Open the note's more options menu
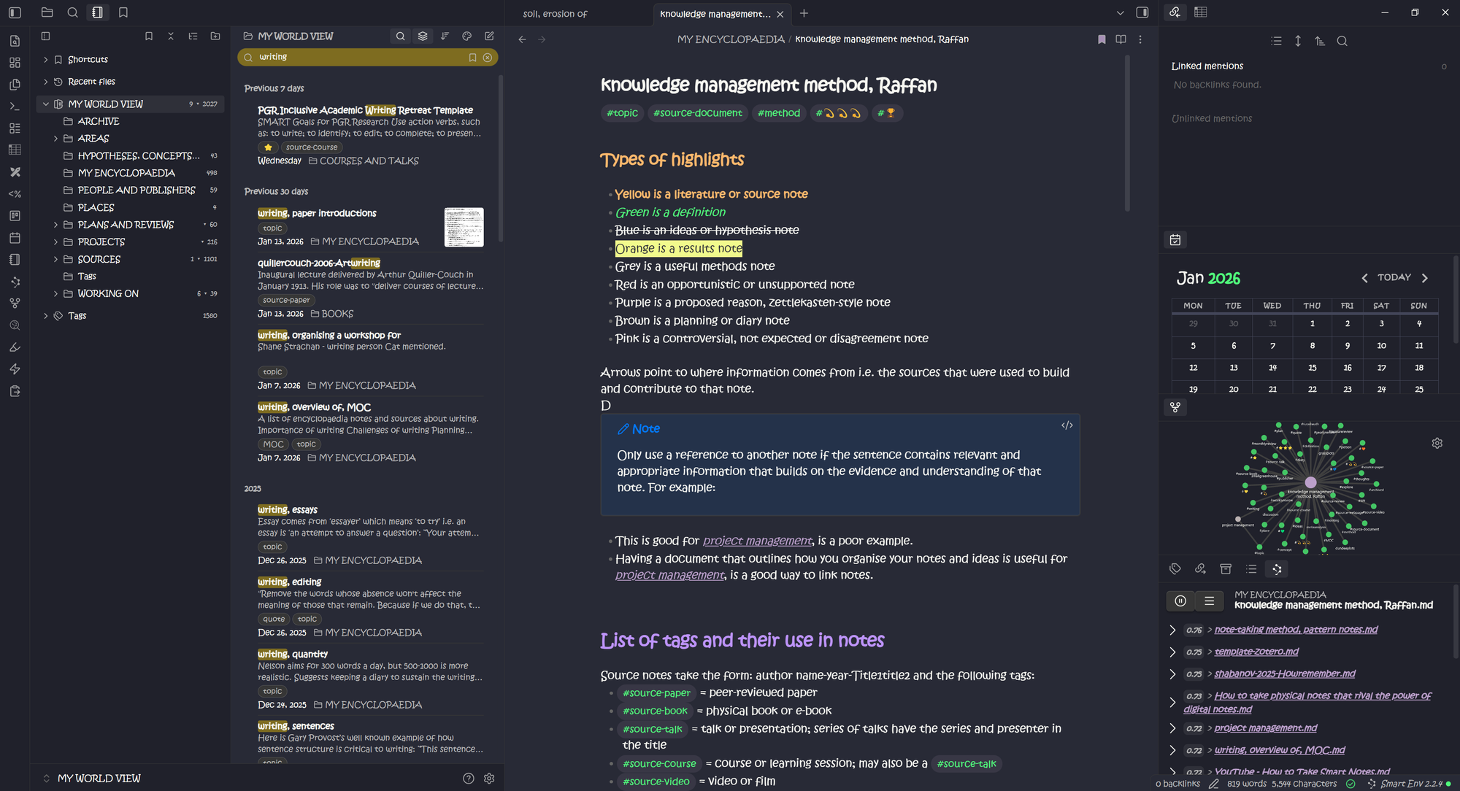This screenshot has height=791, width=1460. point(1140,39)
